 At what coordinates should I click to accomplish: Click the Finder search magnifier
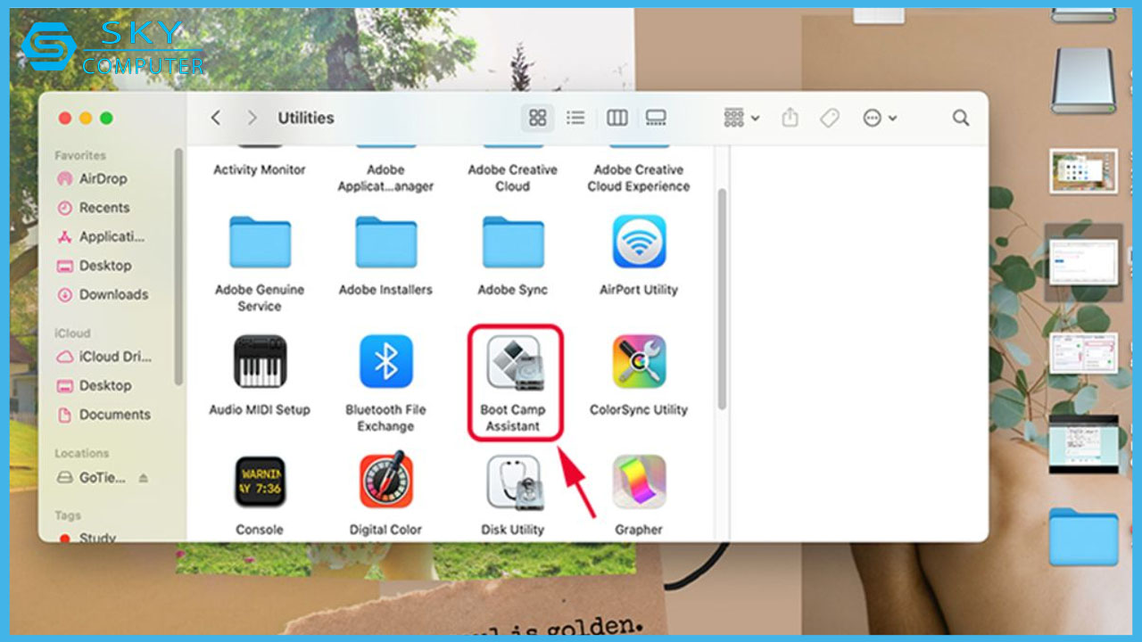point(960,118)
